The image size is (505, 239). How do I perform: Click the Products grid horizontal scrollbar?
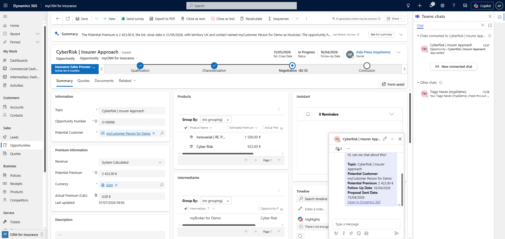(x=218, y=154)
